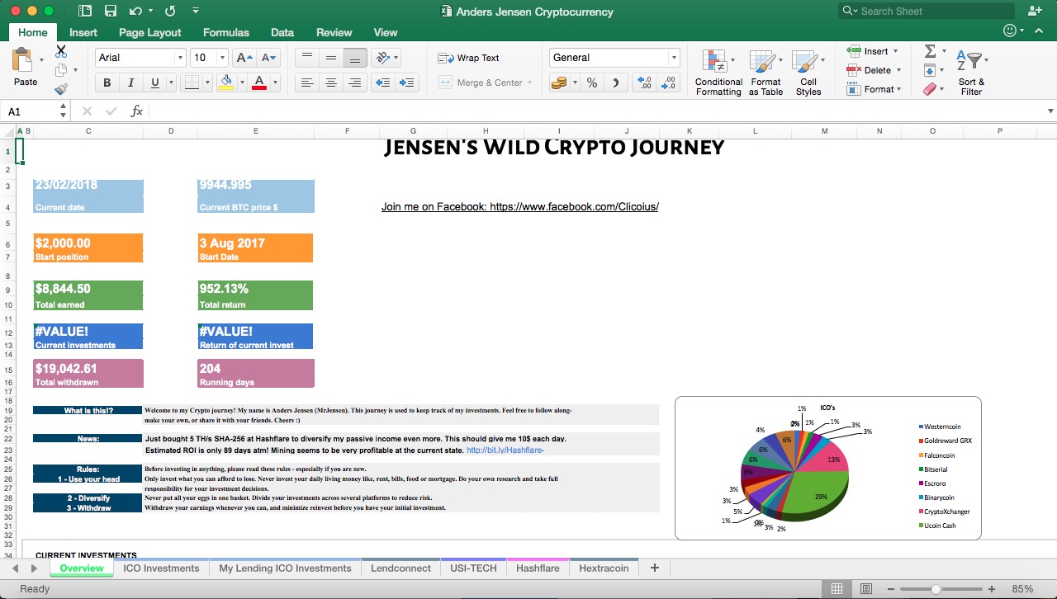Switch to the USI-TECH sheet tab

[473, 568]
